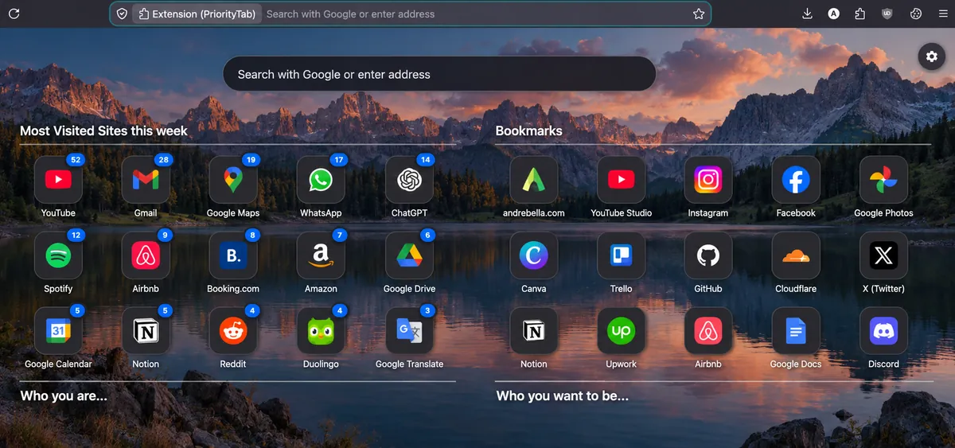The image size is (955, 448).
Task: Click the "Who you are..." text
Action: 64,395
